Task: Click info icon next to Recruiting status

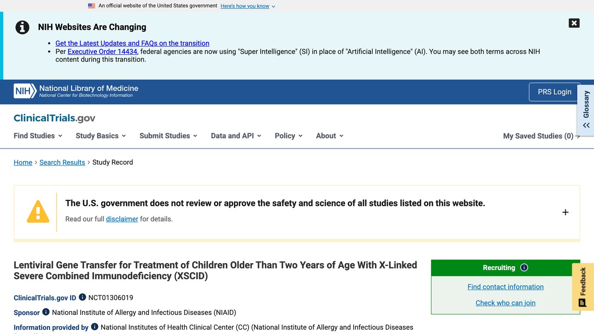Action: [x=524, y=268]
